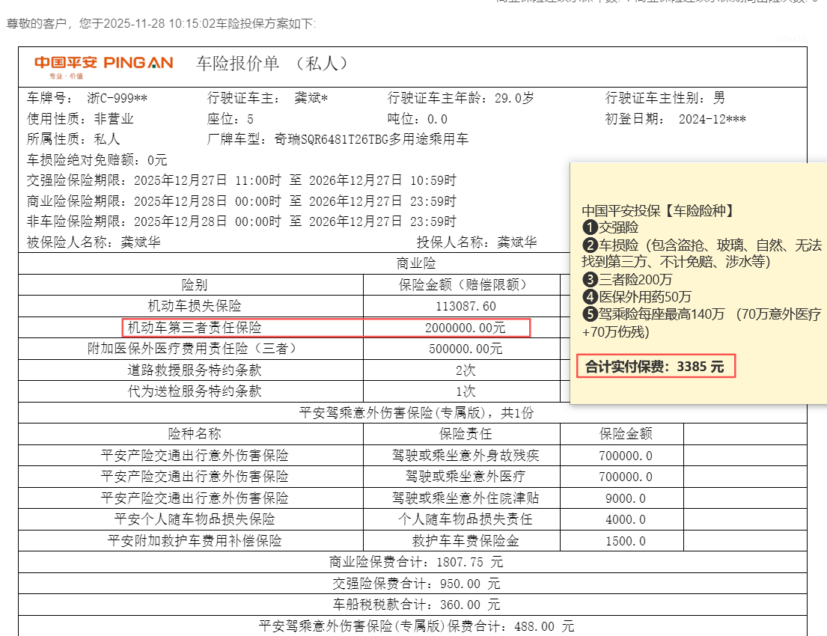This screenshot has height=636, width=827.
Task: Select the 商业险 section heading
Action: 416,263
